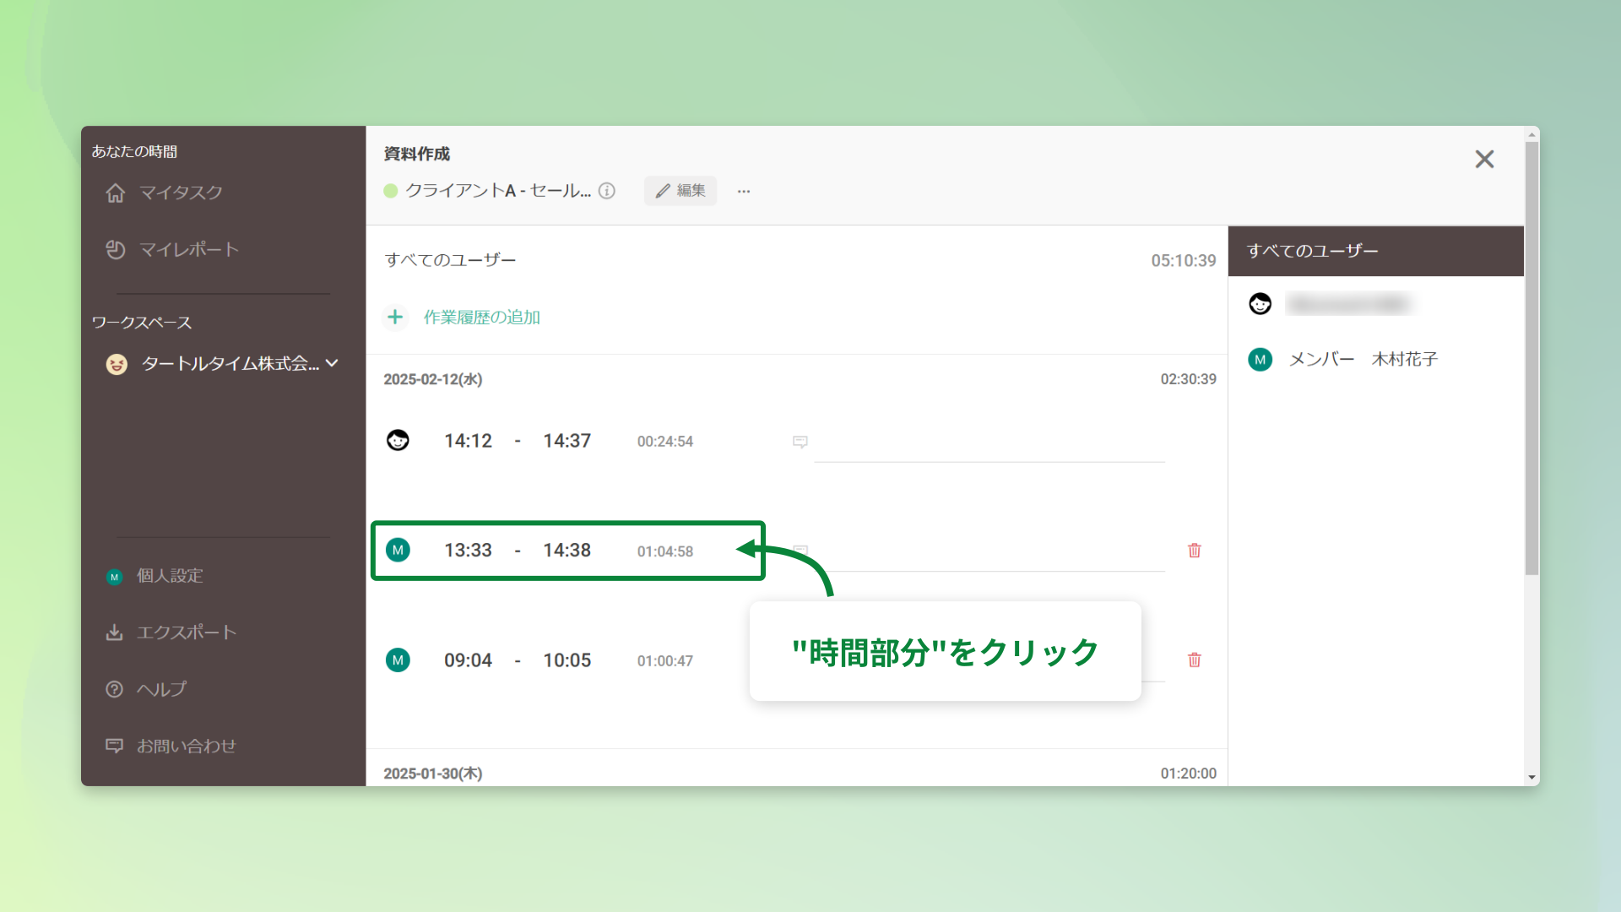This screenshot has height=912, width=1621.
Task: Open お問い合わせ chat bubble icon
Action: [x=115, y=745]
